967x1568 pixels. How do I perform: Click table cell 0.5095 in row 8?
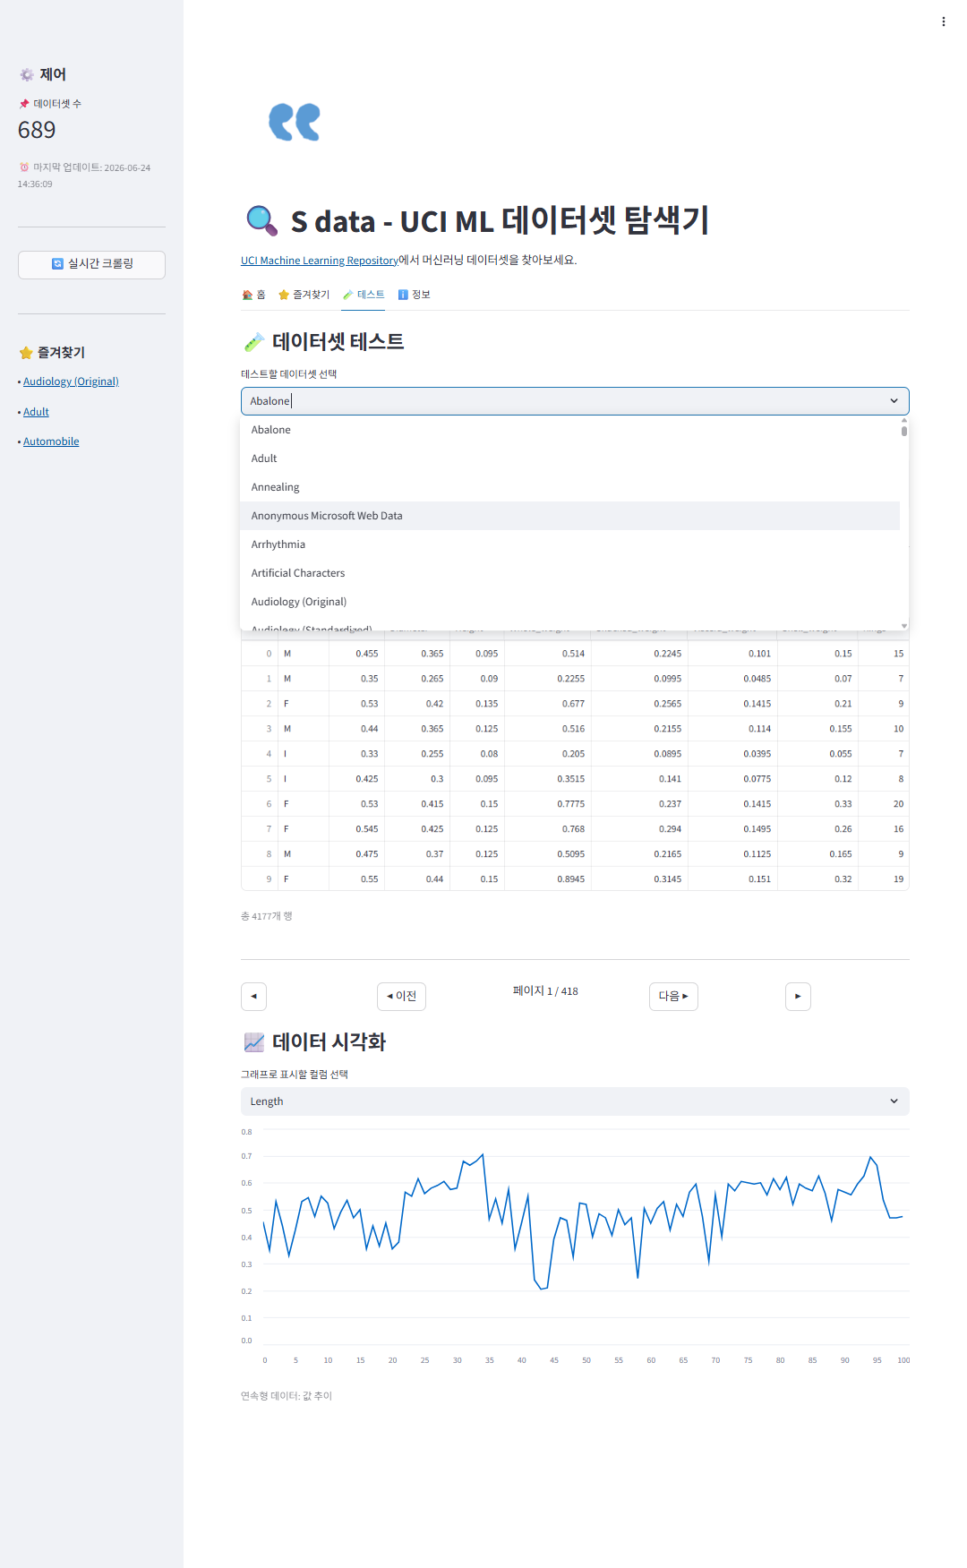pyautogui.click(x=548, y=854)
